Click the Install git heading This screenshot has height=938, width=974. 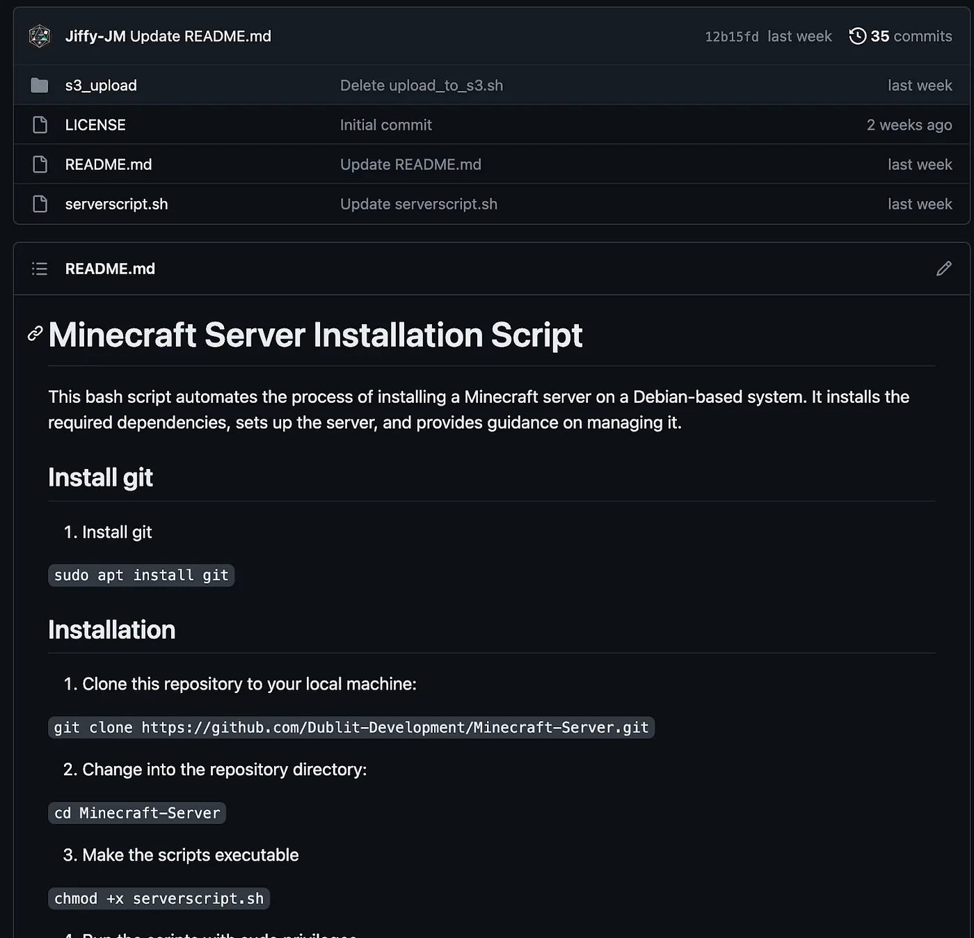(x=100, y=477)
